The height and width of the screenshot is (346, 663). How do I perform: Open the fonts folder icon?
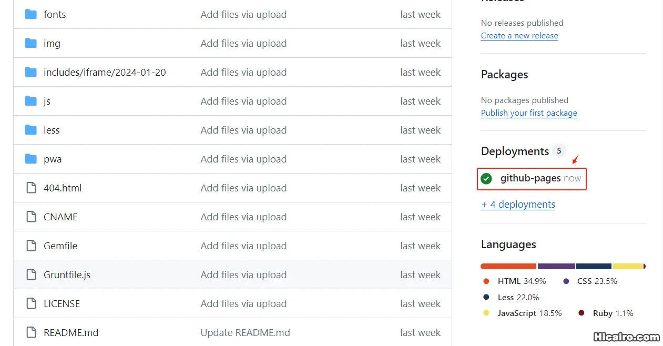pos(30,14)
